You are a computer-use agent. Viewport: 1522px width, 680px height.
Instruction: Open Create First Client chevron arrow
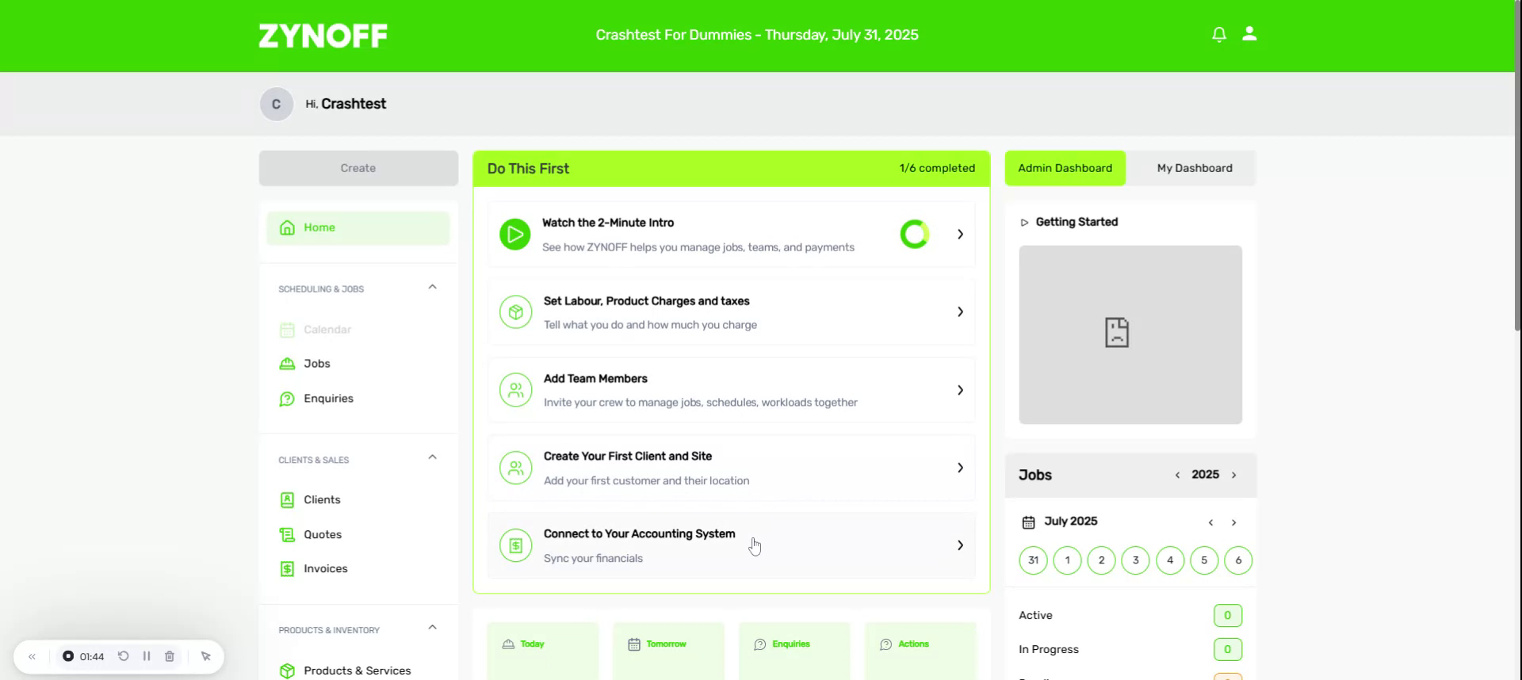tap(960, 468)
